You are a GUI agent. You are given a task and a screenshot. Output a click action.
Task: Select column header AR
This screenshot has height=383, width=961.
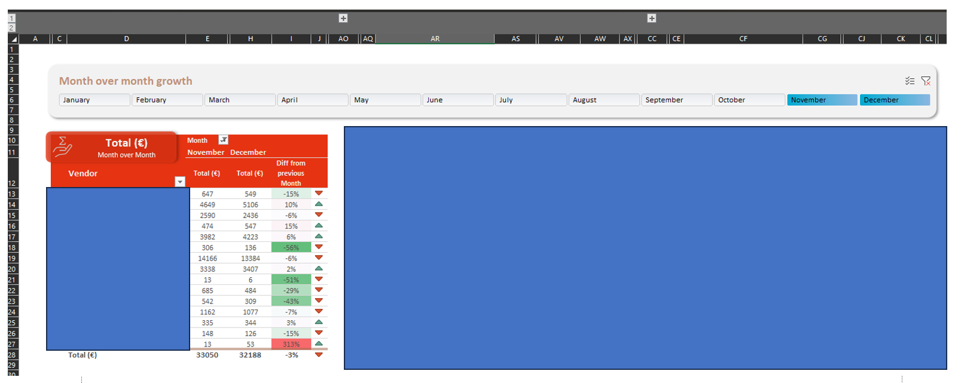pos(435,39)
